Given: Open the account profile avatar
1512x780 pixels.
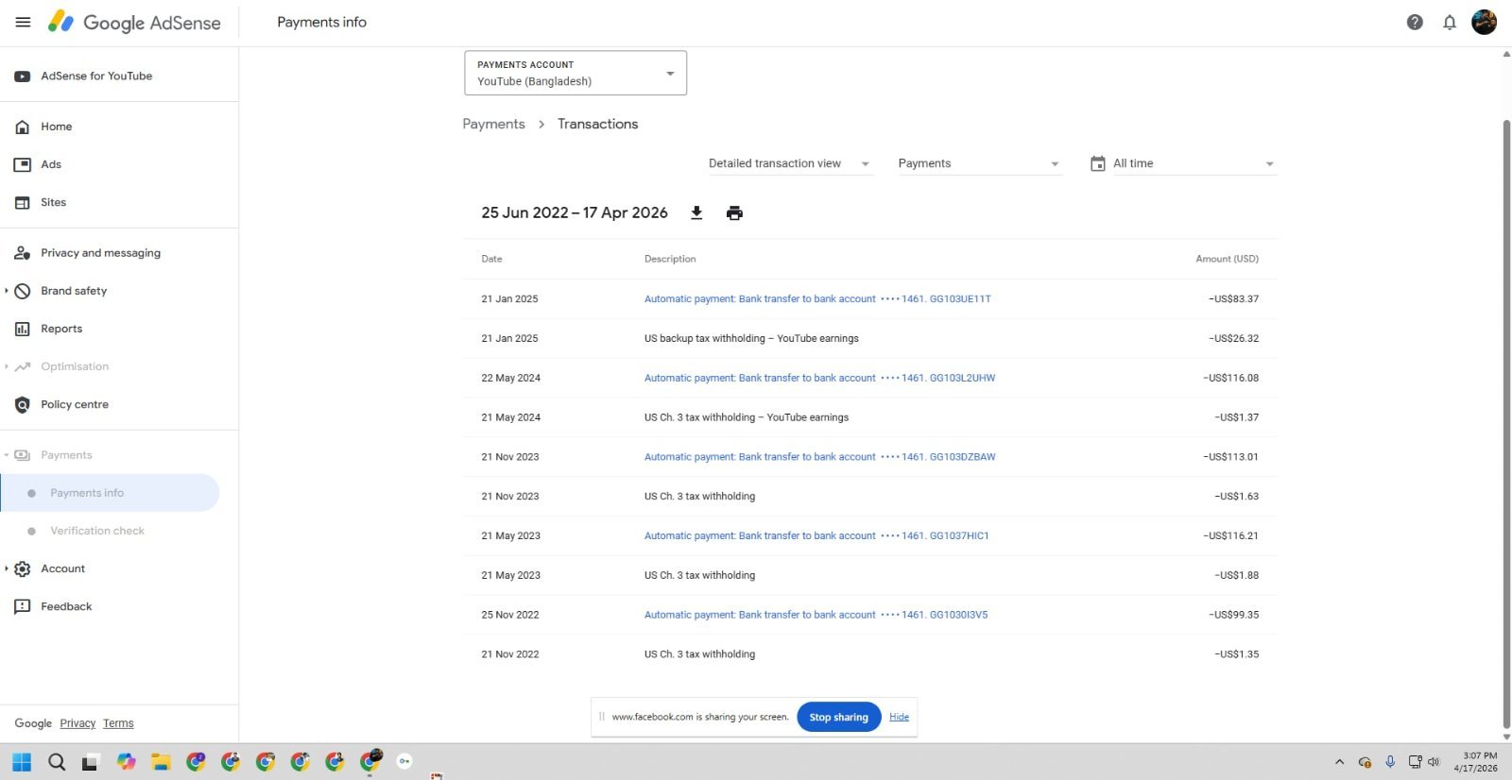Looking at the screenshot, I should click(1485, 22).
